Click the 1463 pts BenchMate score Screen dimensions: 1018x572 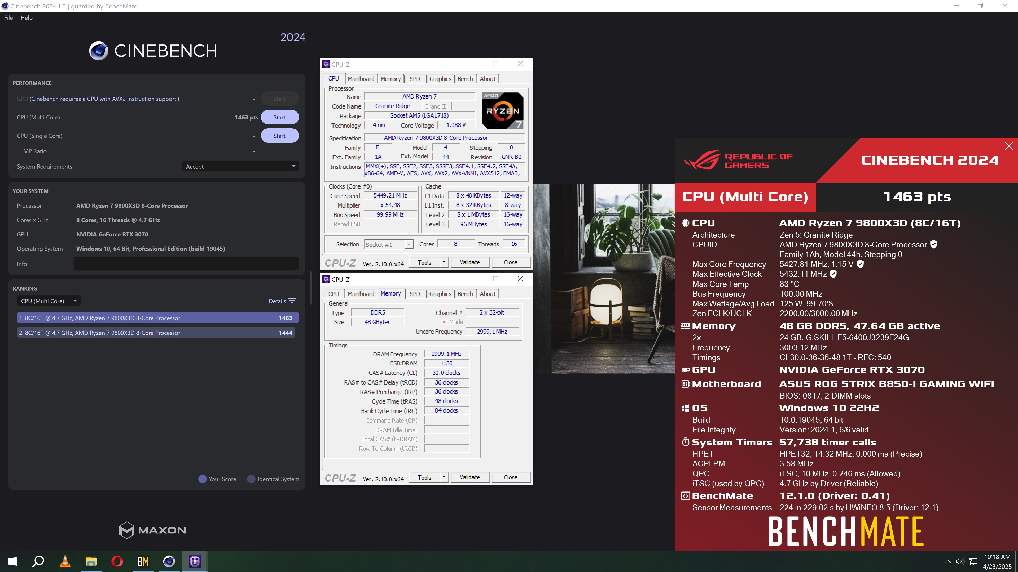click(x=917, y=196)
